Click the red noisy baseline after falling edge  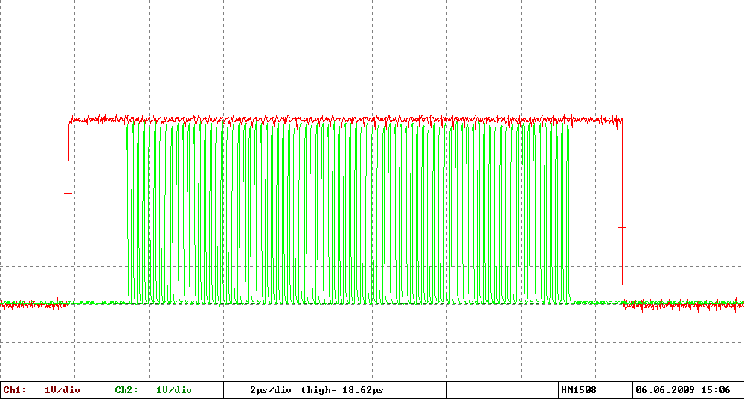(683, 304)
